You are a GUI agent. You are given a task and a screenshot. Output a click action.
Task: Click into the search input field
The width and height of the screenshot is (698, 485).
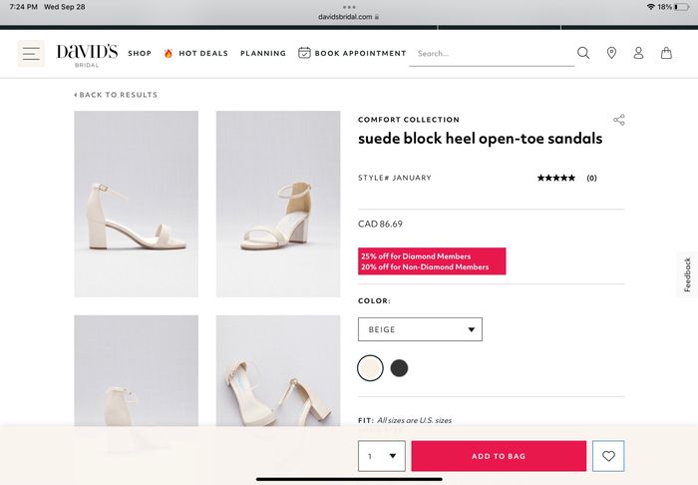(x=492, y=54)
